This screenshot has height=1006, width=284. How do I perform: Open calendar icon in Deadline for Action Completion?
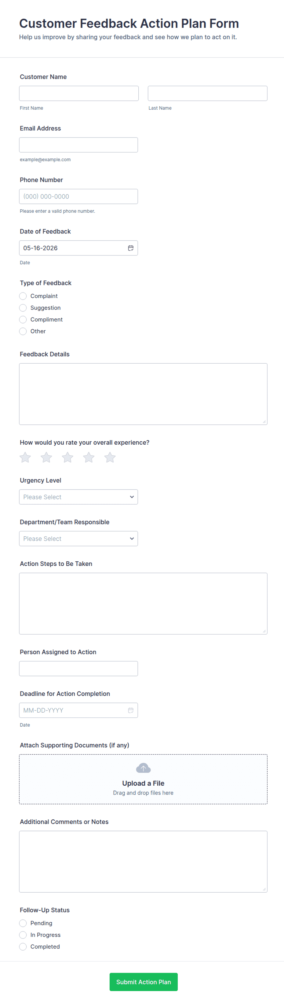point(131,710)
